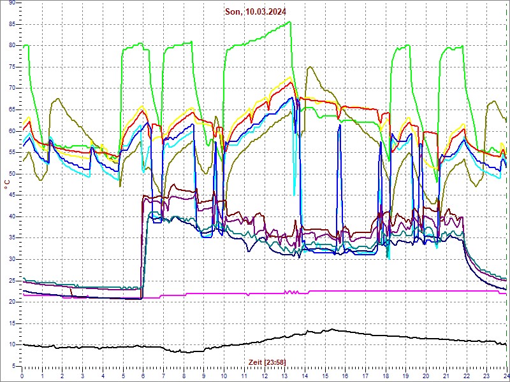This screenshot has width=510, height=382.
Task: Click the 35 temperature axis label
Action: [x=12, y=238]
